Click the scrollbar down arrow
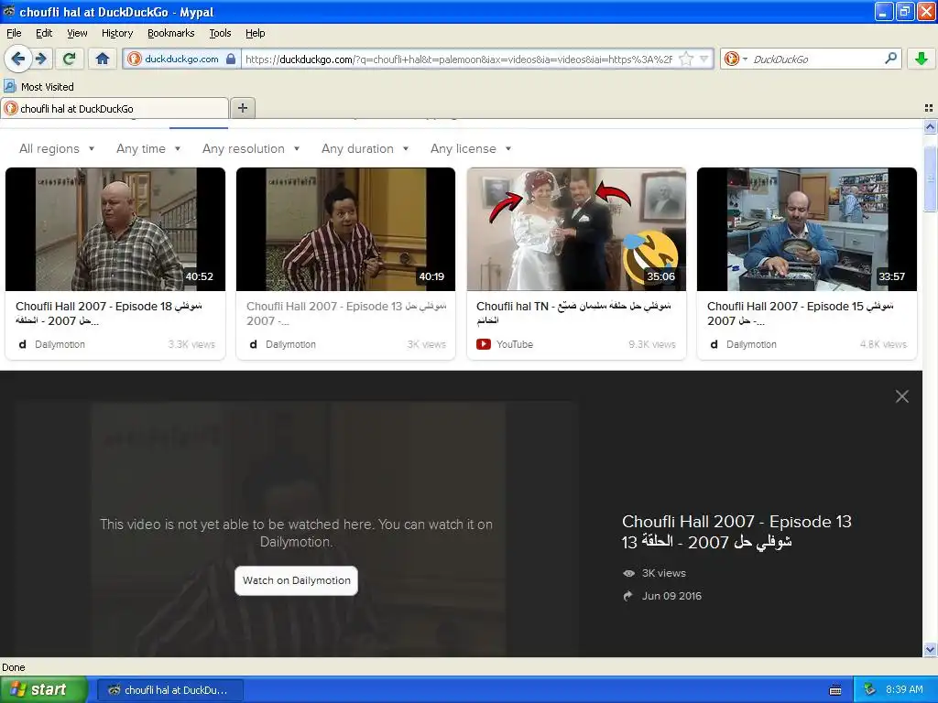The width and height of the screenshot is (938, 703). click(x=930, y=650)
